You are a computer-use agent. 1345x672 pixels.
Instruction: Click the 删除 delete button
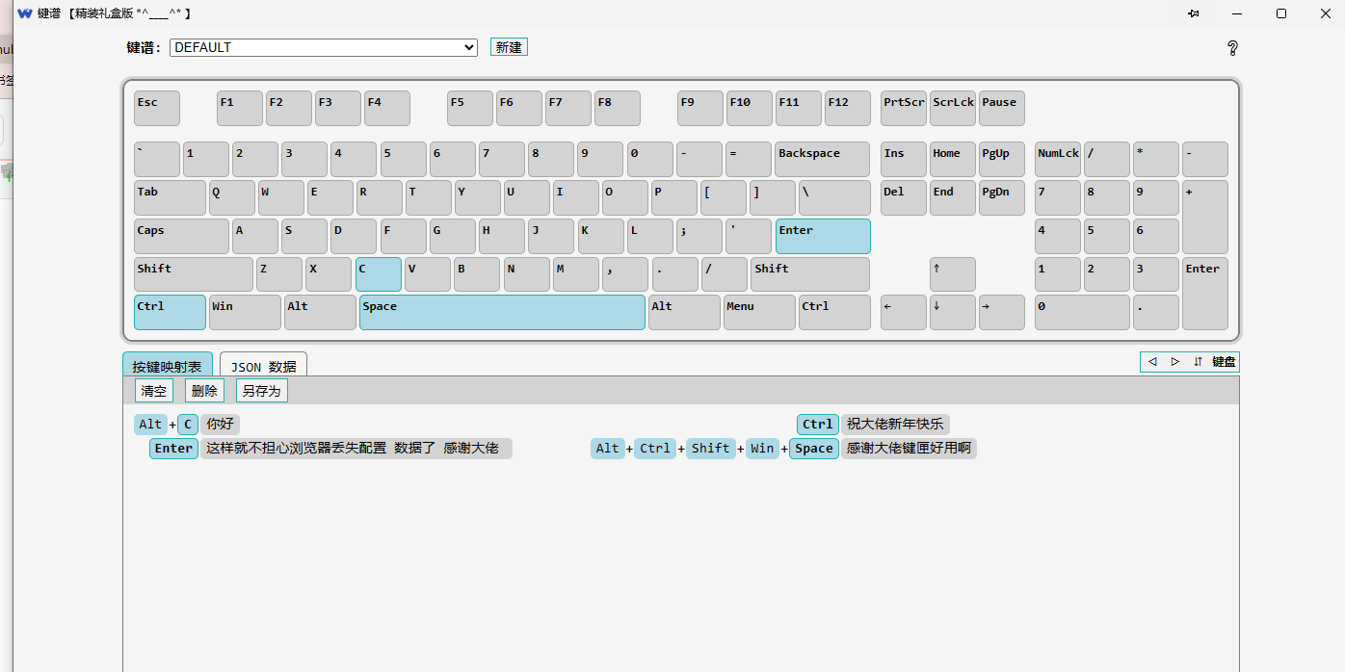[204, 391]
